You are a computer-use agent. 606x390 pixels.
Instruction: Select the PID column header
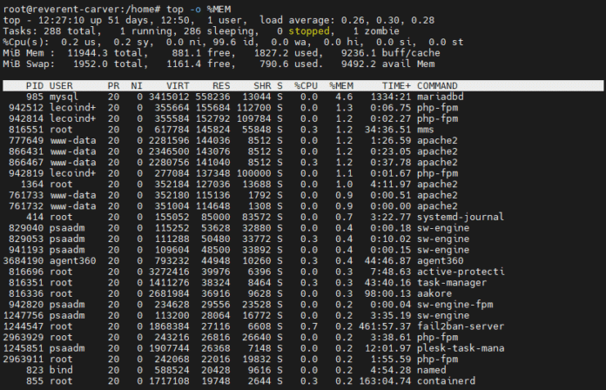tap(35, 86)
